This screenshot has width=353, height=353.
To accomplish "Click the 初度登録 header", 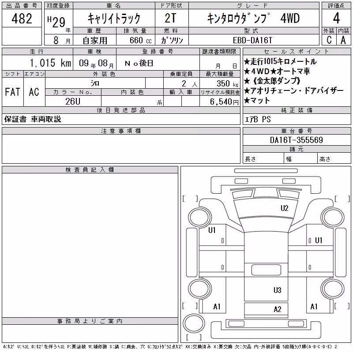I will click(x=58, y=6).
